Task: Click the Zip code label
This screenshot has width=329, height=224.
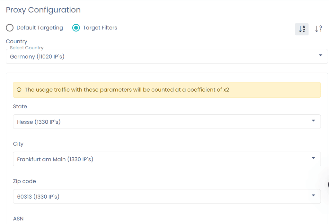Action: tap(24, 181)
